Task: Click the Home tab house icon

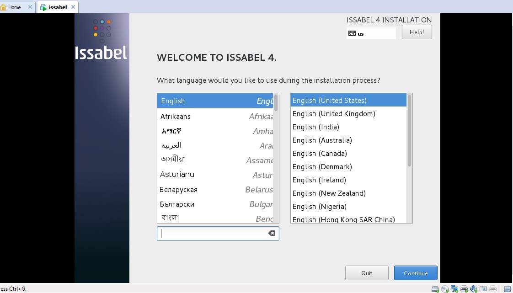Action: (x=3, y=7)
